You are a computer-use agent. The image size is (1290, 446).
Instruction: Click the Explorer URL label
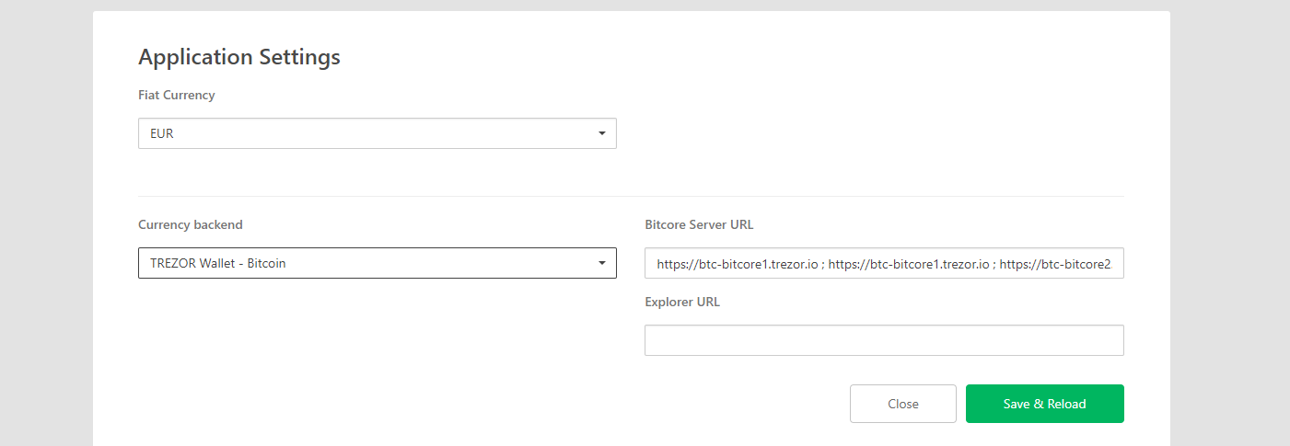pyautogui.click(x=682, y=302)
